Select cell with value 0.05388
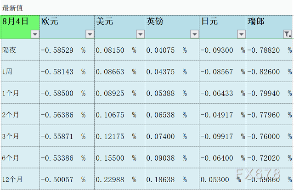Viewport: 294px width, 190px height. click(x=172, y=93)
